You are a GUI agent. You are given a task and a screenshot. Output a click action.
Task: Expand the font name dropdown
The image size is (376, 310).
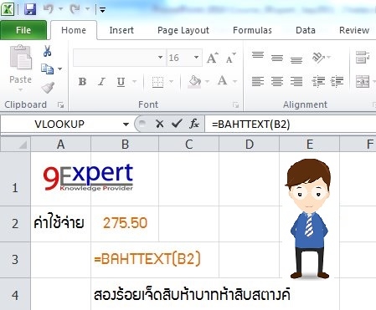click(160, 58)
